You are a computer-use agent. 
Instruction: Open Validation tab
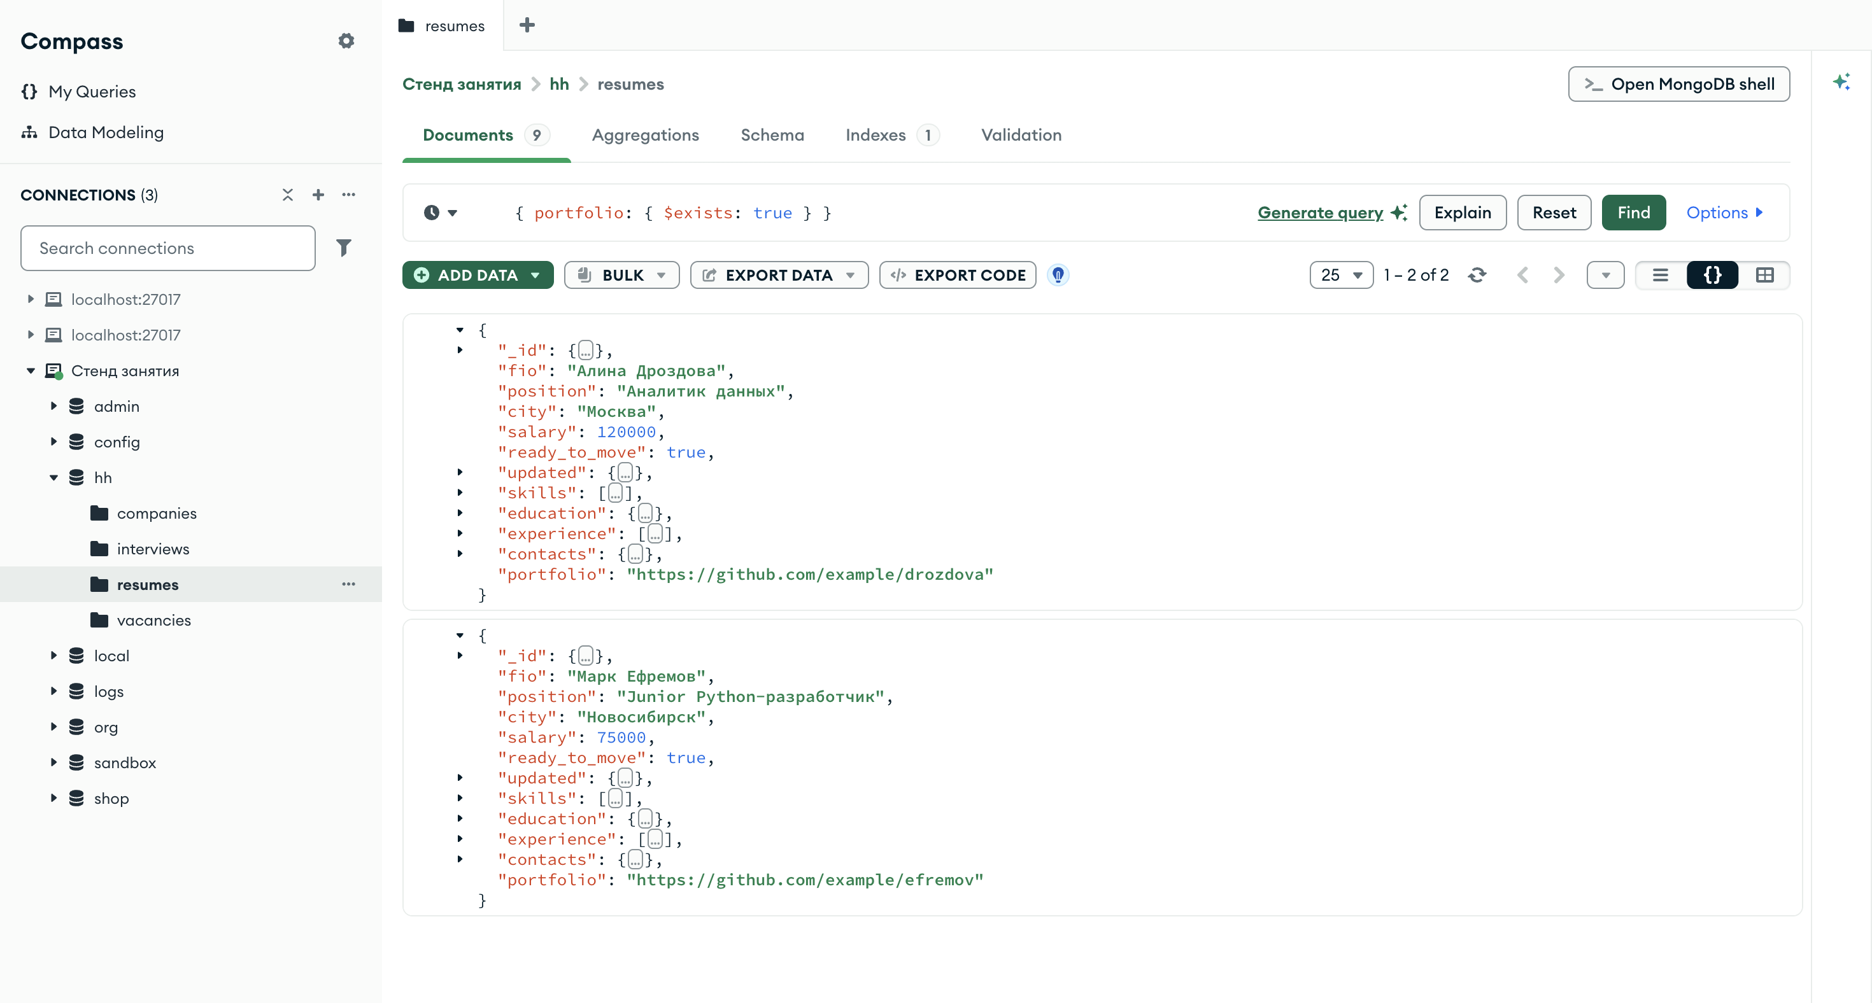1021,135
